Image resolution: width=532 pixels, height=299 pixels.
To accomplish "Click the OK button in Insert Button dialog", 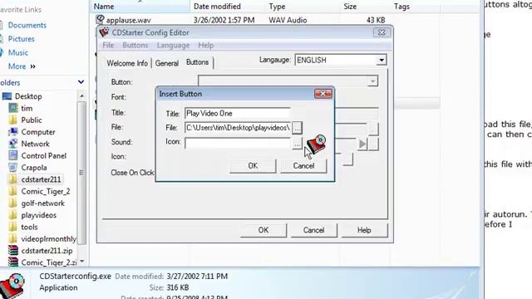I will 253,166.
